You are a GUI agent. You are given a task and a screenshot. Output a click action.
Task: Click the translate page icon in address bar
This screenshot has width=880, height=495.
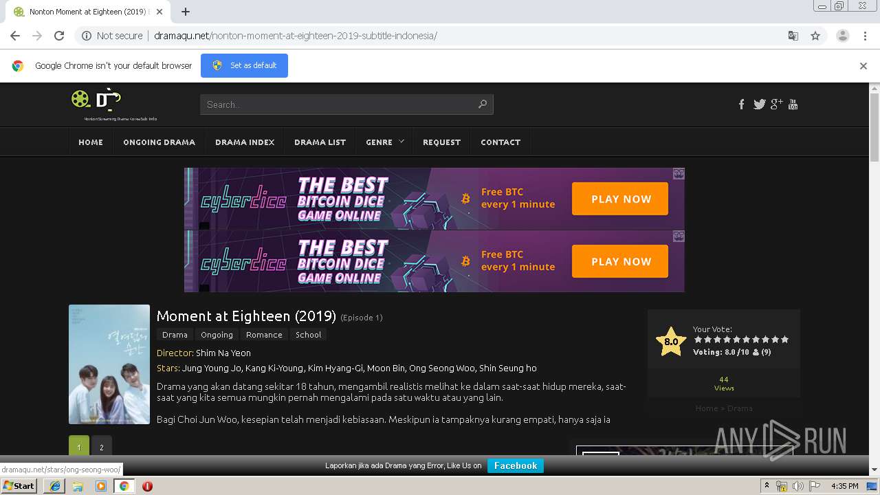click(x=793, y=36)
